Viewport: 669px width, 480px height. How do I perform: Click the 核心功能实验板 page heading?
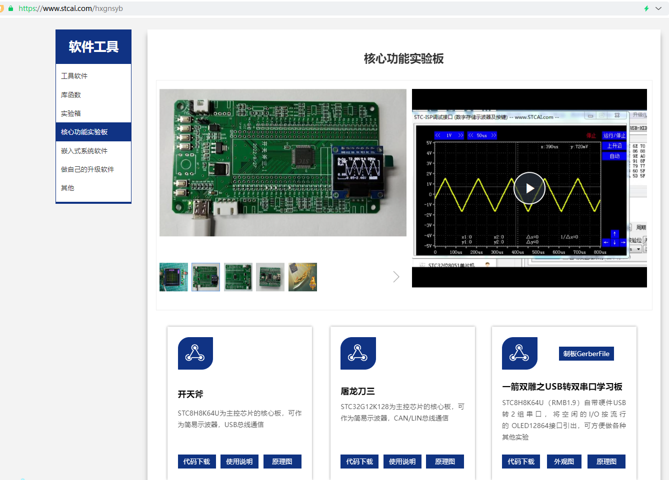point(404,58)
